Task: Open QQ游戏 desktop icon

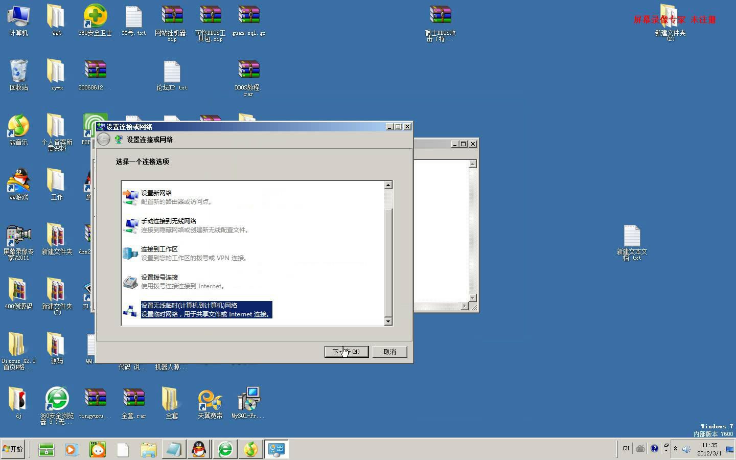Action: click(x=18, y=180)
